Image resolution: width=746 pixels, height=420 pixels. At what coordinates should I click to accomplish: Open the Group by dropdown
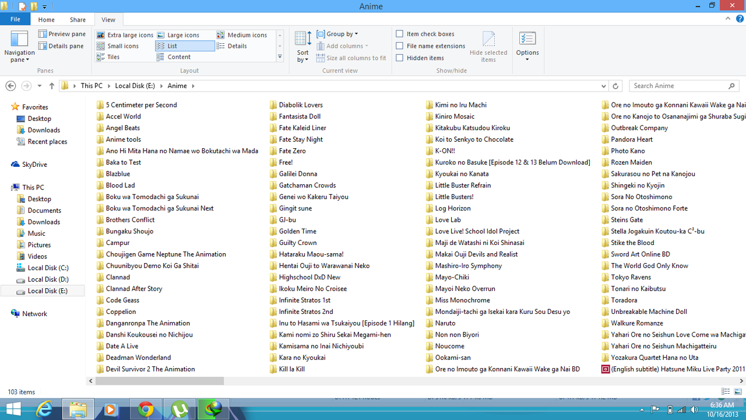coord(338,34)
